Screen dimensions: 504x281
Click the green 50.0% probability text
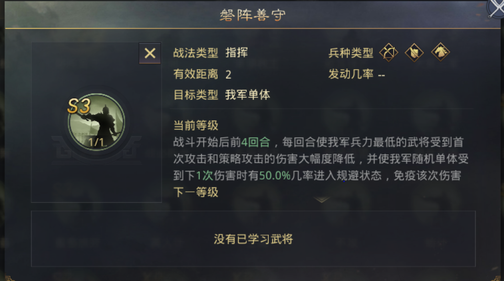pyautogui.click(x=275, y=176)
